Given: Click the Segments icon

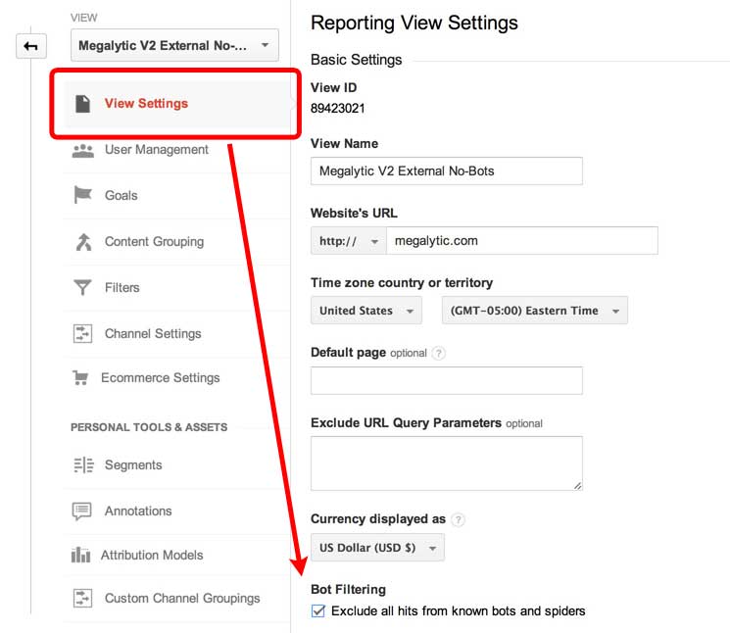Looking at the screenshot, I should click(82, 465).
